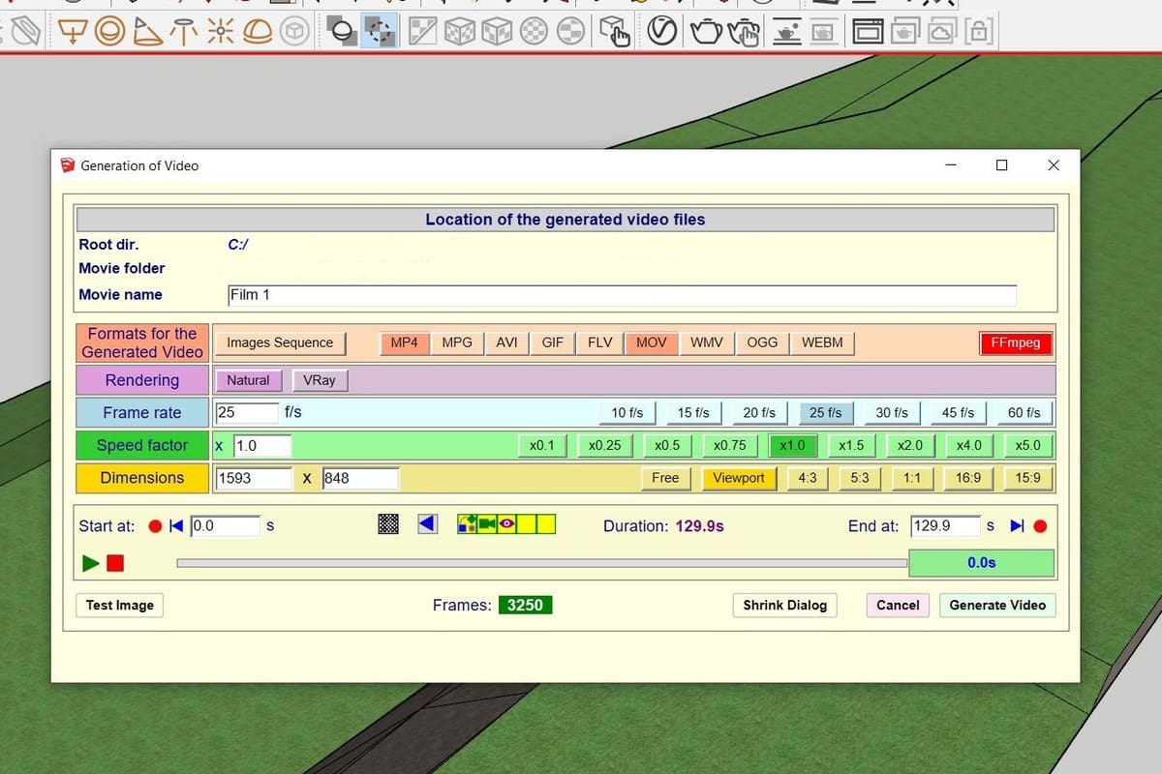Click the preview progress bar
Image resolution: width=1162 pixels, height=774 pixels.
542,563
